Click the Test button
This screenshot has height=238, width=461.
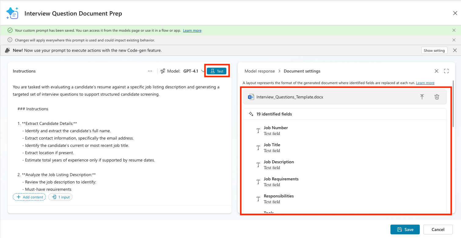(217, 71)
